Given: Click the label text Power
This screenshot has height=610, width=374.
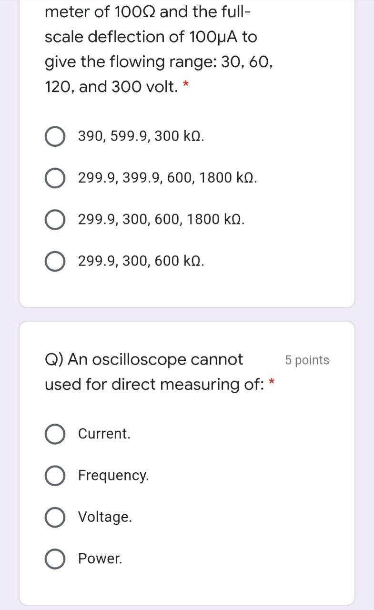Looking at the screenshot, I should 100,559.
